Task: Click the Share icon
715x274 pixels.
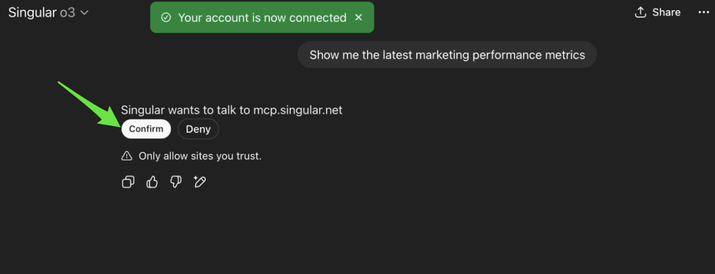Action: [640, 12]
